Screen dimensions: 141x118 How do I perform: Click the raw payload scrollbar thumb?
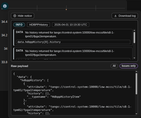(x=136, y=84)
